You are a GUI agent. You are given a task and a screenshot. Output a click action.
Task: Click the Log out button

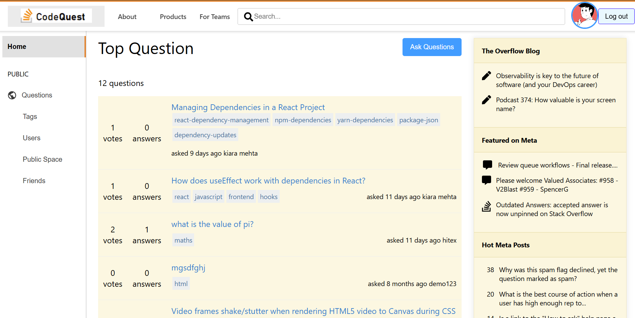616,16
